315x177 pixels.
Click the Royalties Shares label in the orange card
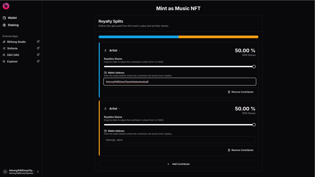[113, 117]
